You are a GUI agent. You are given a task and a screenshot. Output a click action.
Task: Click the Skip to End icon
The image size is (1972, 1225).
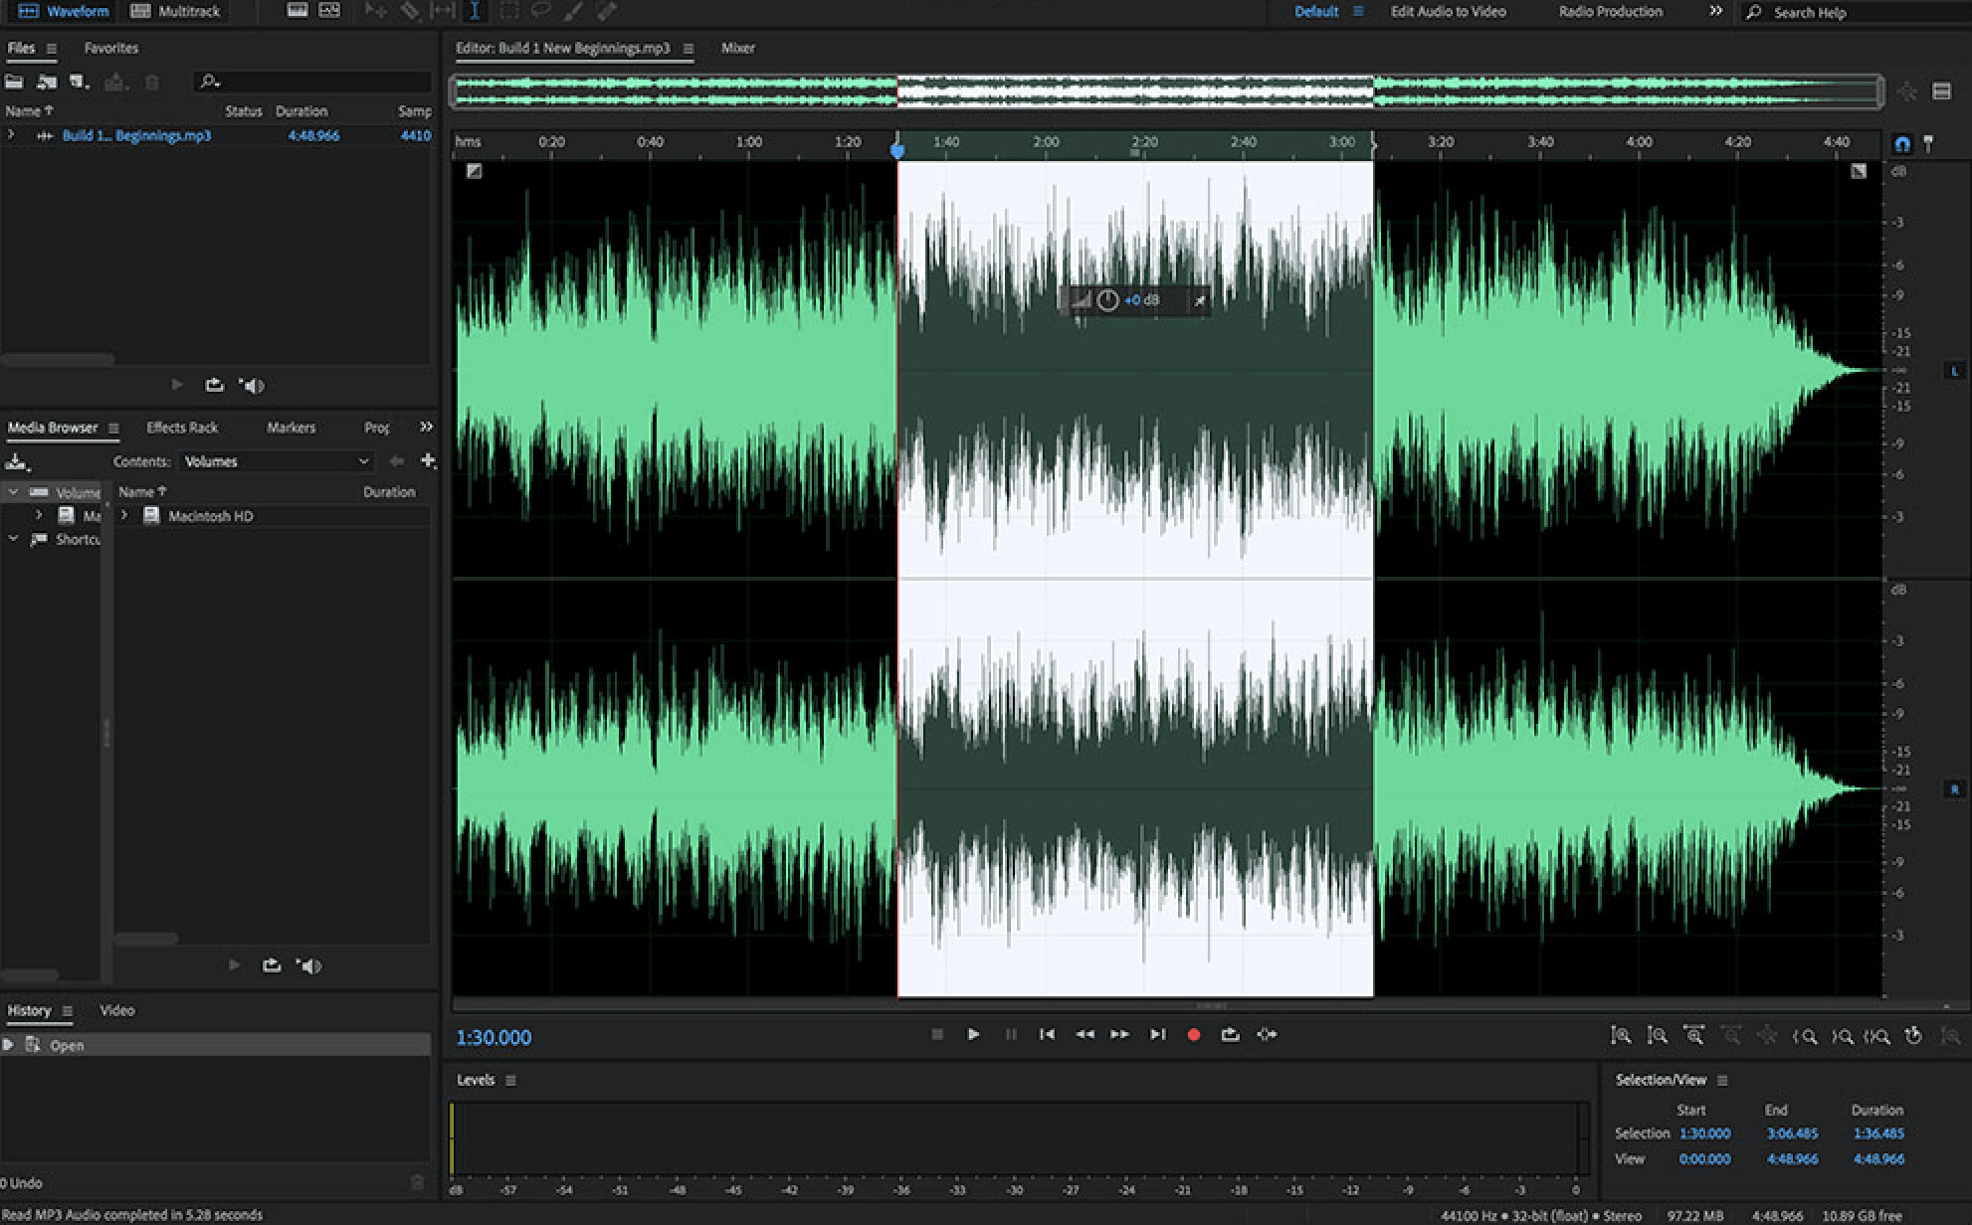coord(1157,1034)
